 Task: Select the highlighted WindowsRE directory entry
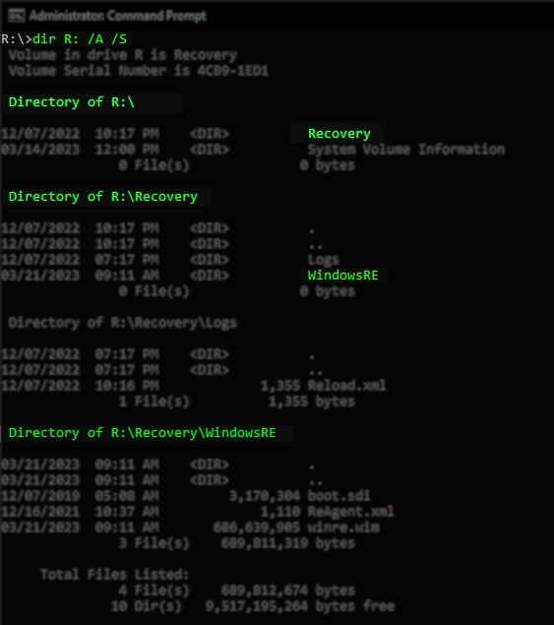[342, 275]
